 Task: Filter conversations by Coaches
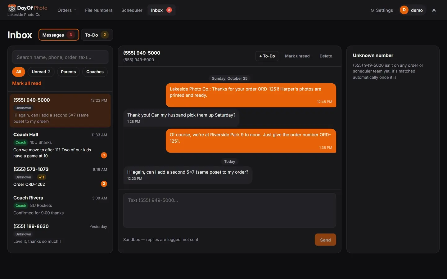[95, 72]
